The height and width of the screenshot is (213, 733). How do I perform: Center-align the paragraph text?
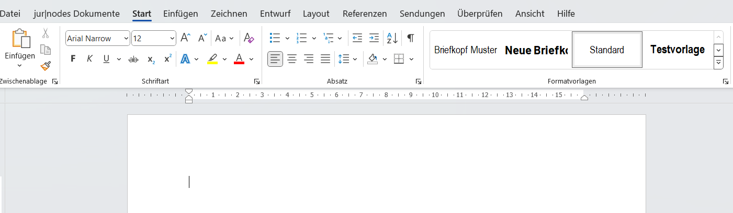tap(292, 59)
